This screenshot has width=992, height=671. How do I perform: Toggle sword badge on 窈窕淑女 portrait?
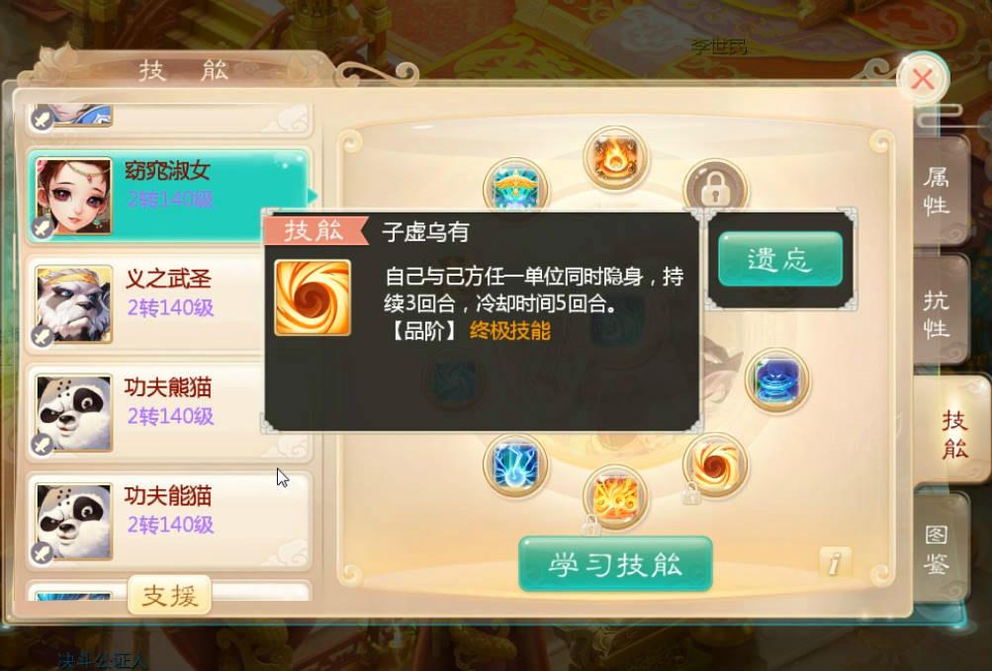tap(43, 227)
